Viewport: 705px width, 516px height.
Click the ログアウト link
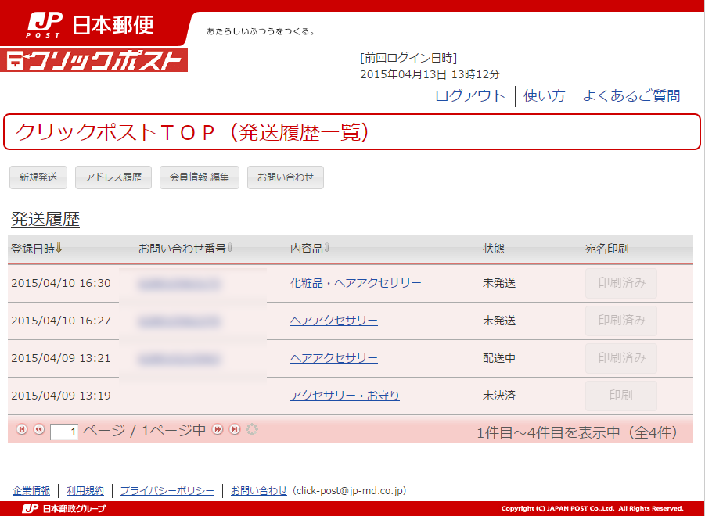tap(469, 95)
